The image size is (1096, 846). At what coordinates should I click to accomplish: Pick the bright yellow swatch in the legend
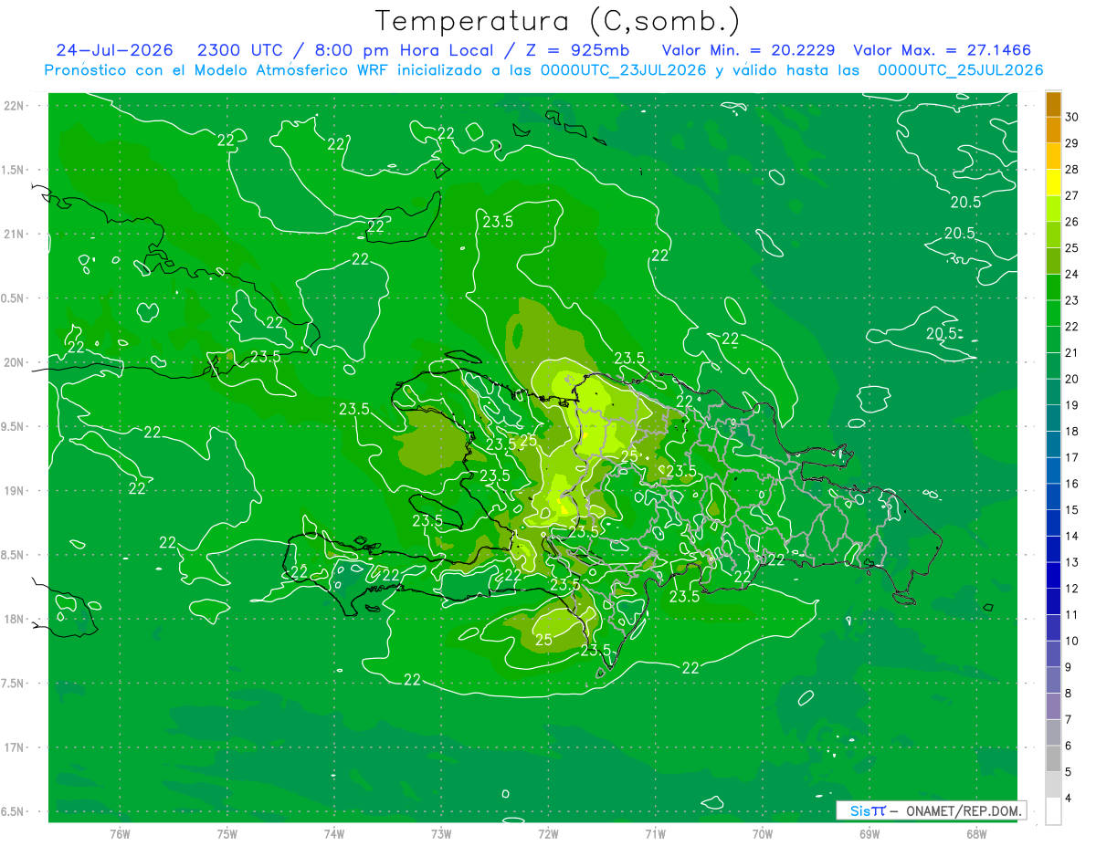(x=1053, y=183)
